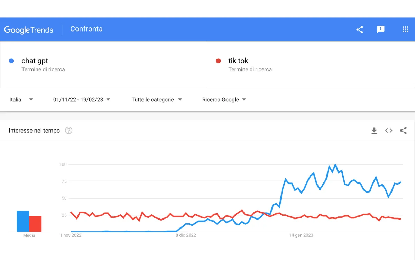Image resolution: width=415 pixels, height=277 pixels.
Task: Click the embed code icon
Action: 389,131
